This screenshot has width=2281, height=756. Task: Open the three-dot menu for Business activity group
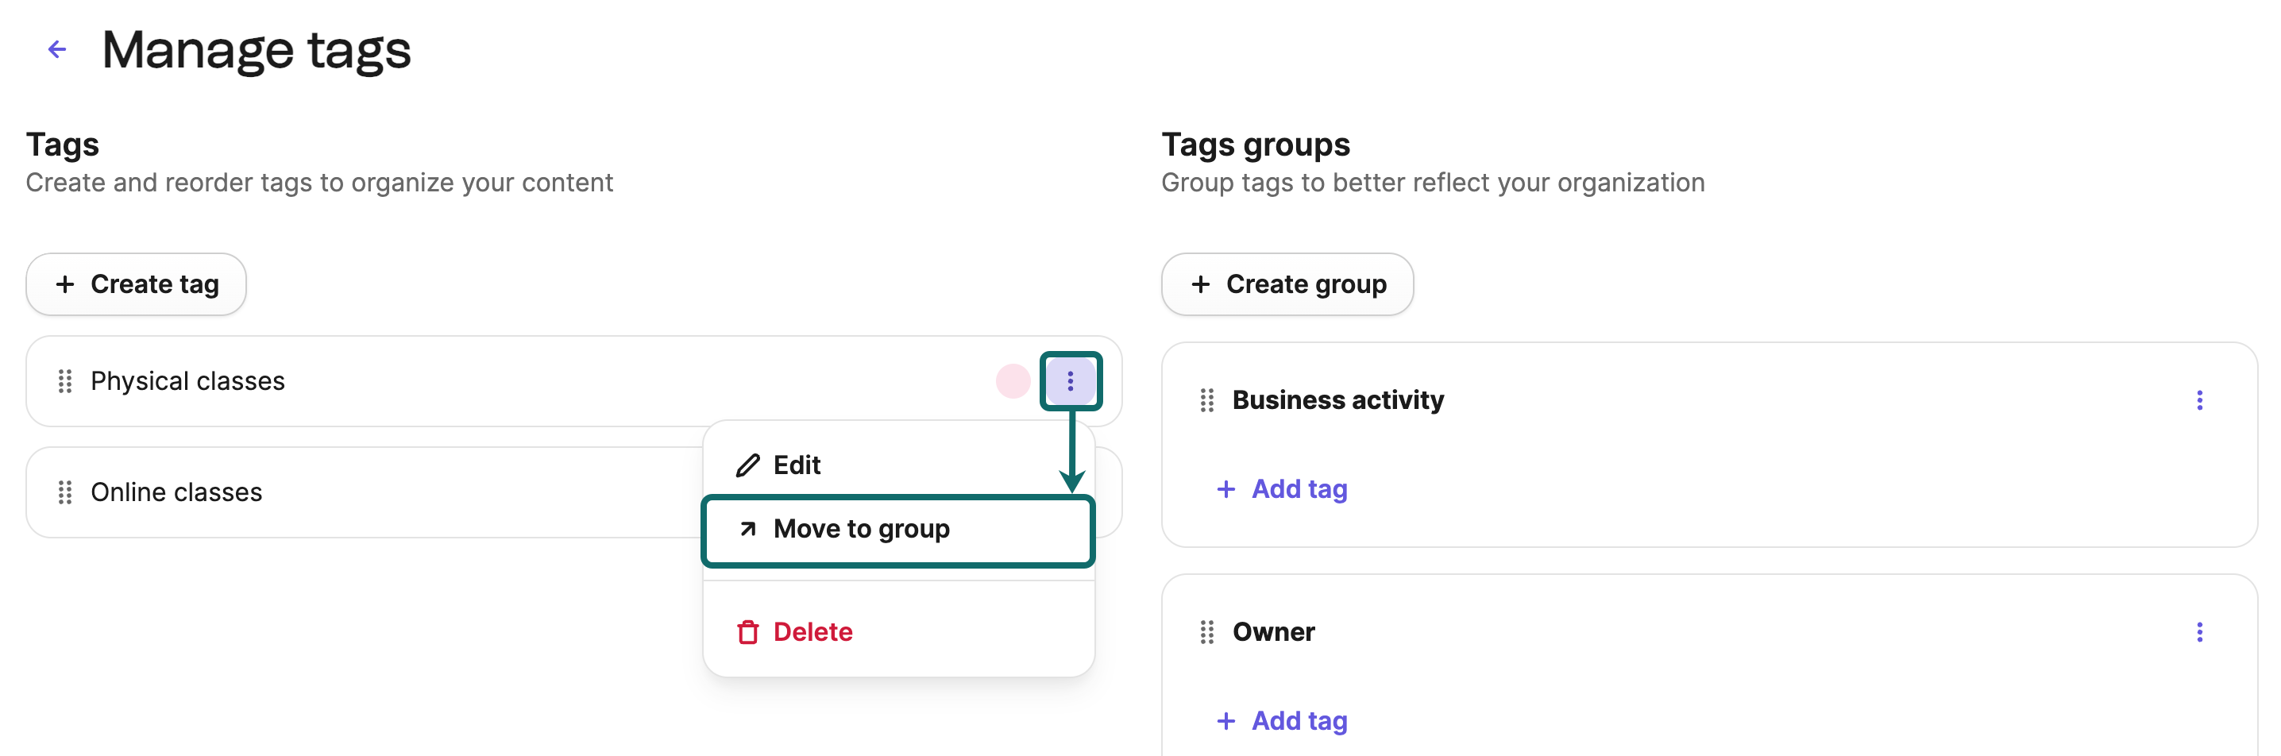click(2199, 400)
